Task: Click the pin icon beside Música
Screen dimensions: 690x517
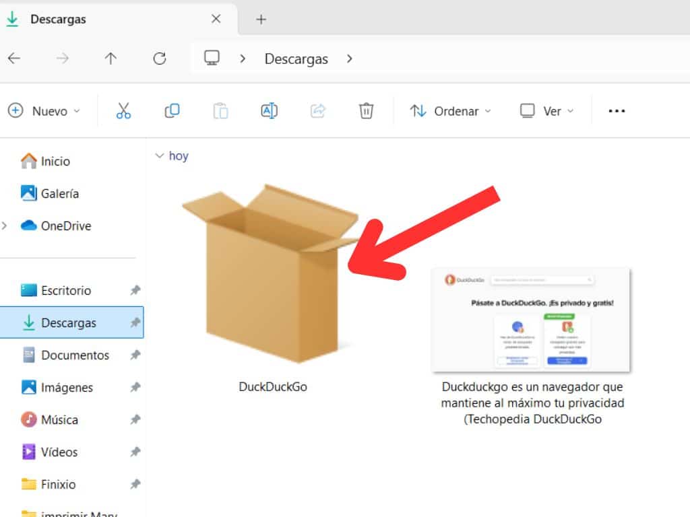Action: pyautogui.click(x=135, y=419)
